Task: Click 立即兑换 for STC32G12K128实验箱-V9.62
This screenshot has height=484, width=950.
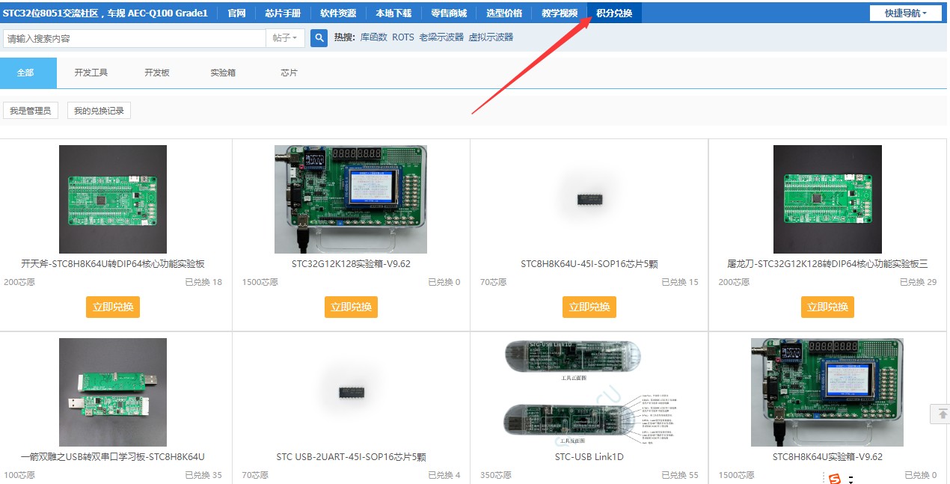Action: 351,307
